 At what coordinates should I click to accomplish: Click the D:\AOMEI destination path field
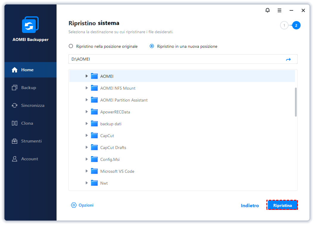click(x=176, y=59)
